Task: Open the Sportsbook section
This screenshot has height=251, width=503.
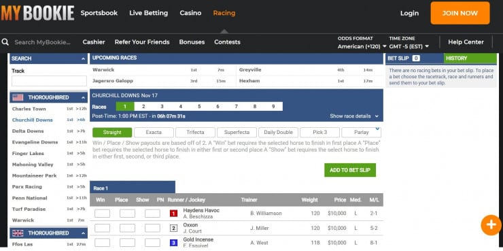Action: [x=99, y=13]
